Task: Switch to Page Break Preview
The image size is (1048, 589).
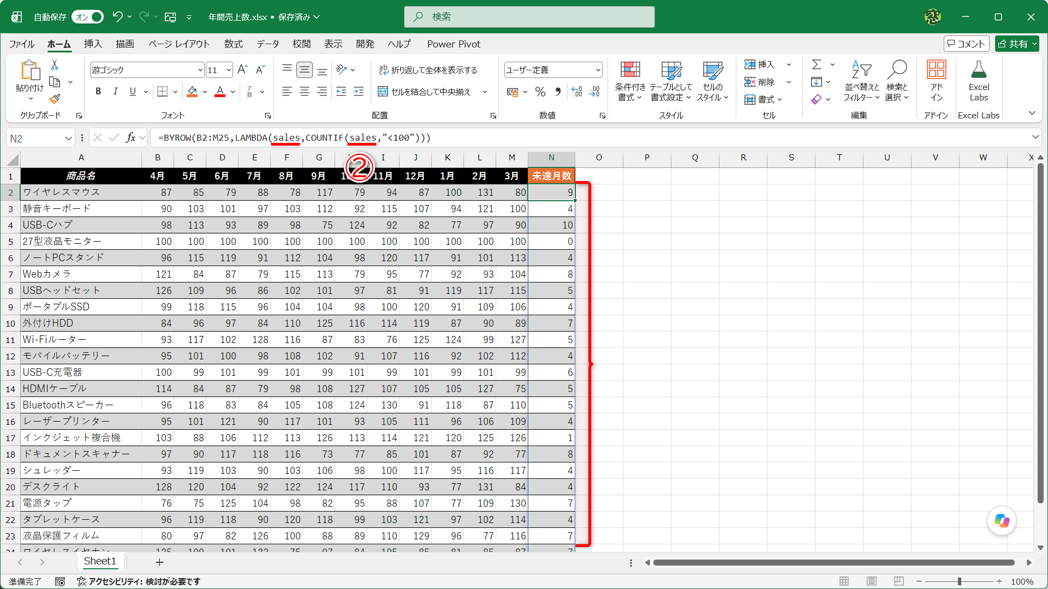Action: click(899, 581)
